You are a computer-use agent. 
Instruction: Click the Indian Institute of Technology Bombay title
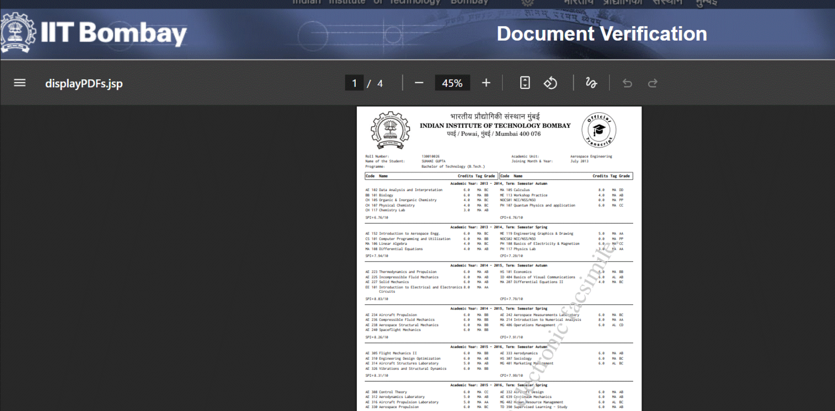coord(495,126)
